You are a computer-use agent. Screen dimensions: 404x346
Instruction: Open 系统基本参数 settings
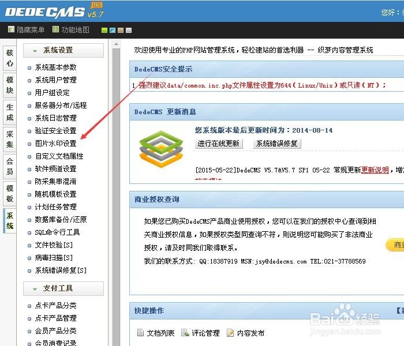pos(55,67)
